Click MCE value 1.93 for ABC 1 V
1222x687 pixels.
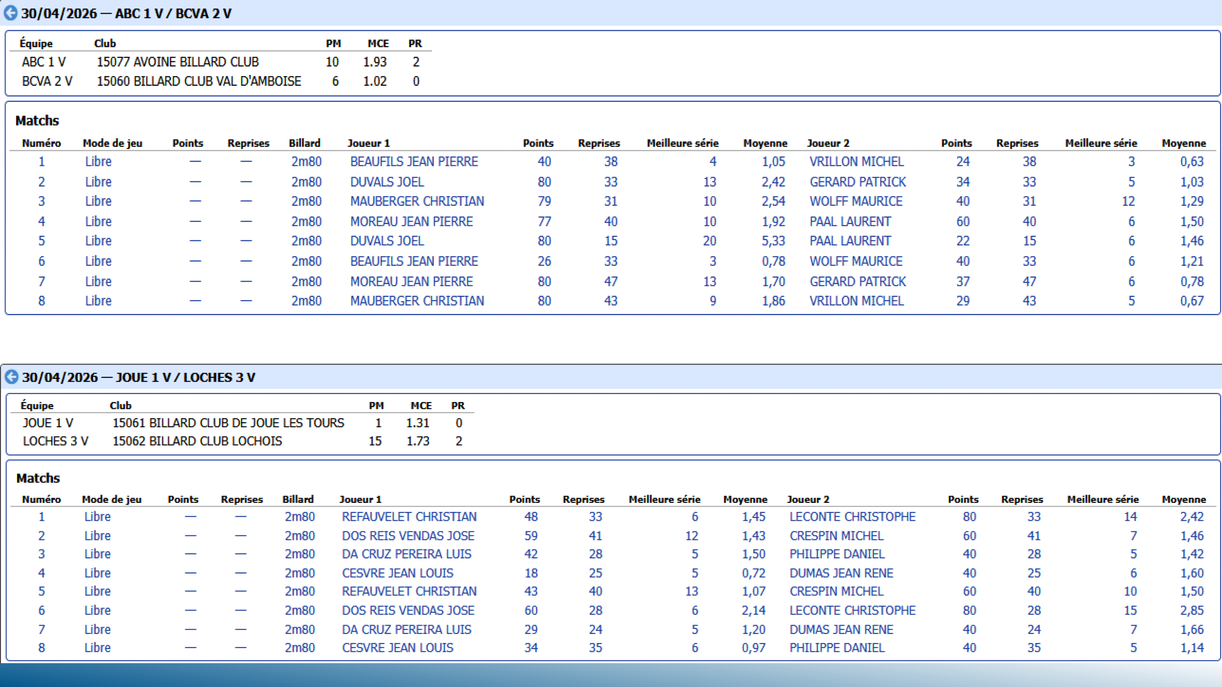pyautogui.click(x=375, y=62)
